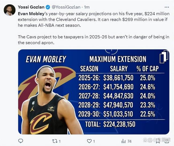Image resolution: width=174 pixels, height=146 pixels.
Task: Open the three-dot more options menu
Action: click(167, 7)
